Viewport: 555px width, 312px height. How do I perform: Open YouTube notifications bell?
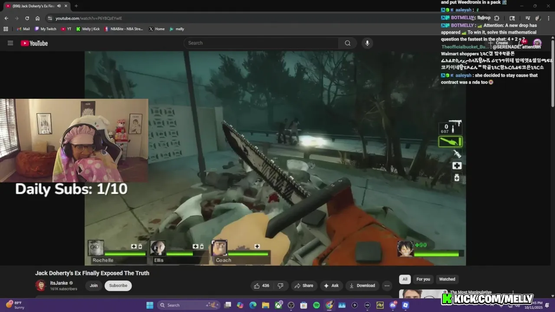pyautogui.click(x=522, y=42)
